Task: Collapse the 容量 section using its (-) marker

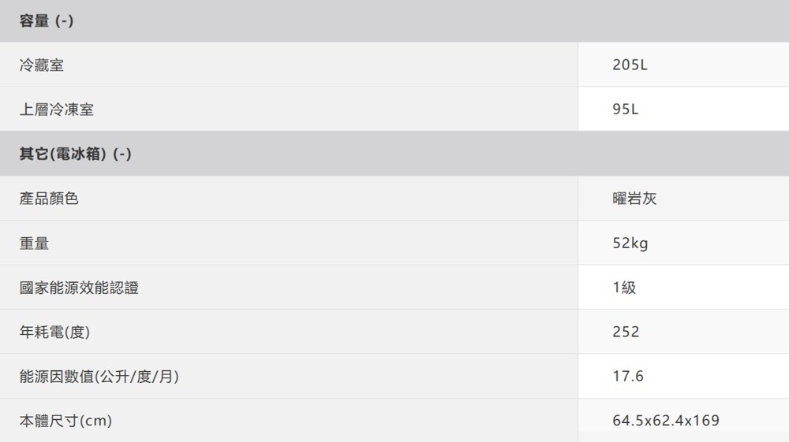Action: 65,21
